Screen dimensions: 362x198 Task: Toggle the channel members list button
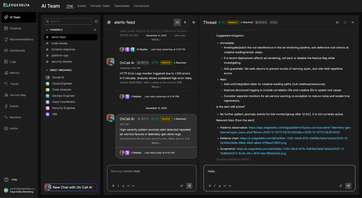pos(177,22)
